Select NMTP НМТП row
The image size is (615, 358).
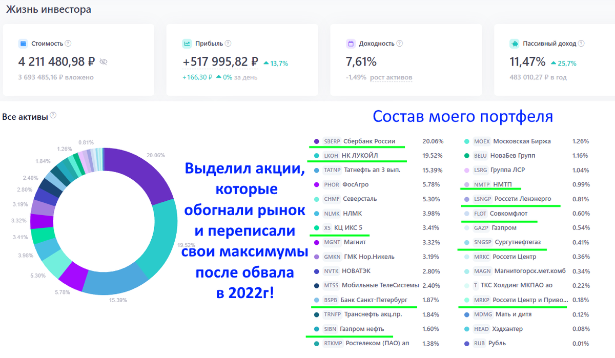pos(527,184)
